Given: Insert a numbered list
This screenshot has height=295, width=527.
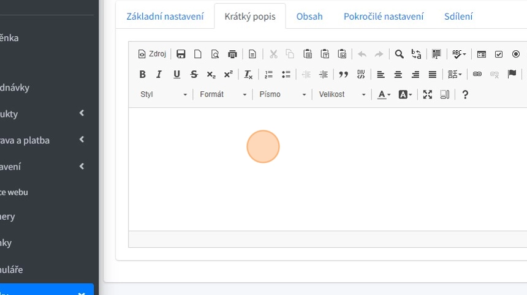Looking at the screenshot, I should (x=268, y=74).
